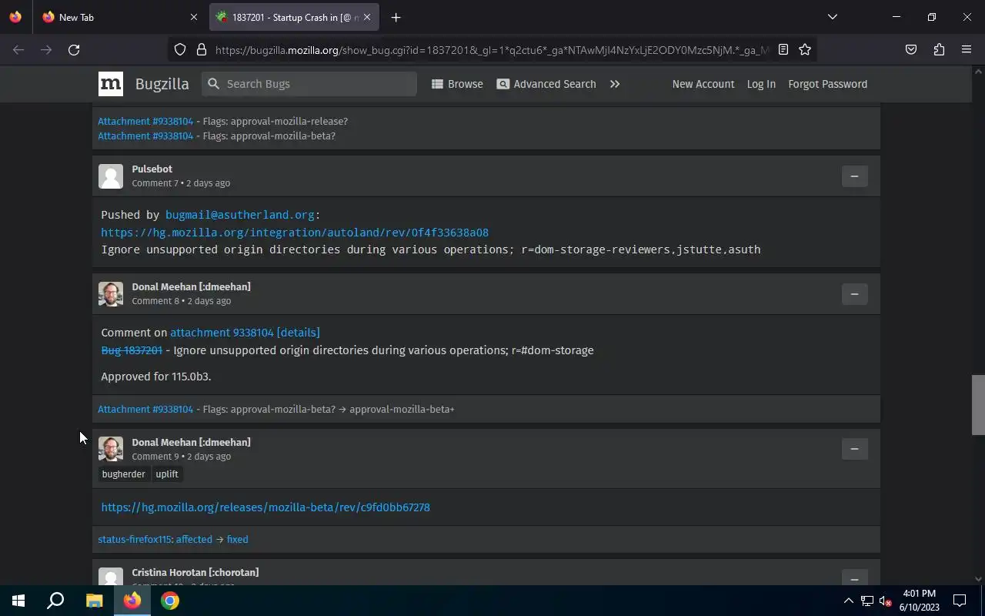This screenshot has width=985, height=616.
Task: Open Donal Meehan avatar on Comment 8
Action: (x=111, y=294)
